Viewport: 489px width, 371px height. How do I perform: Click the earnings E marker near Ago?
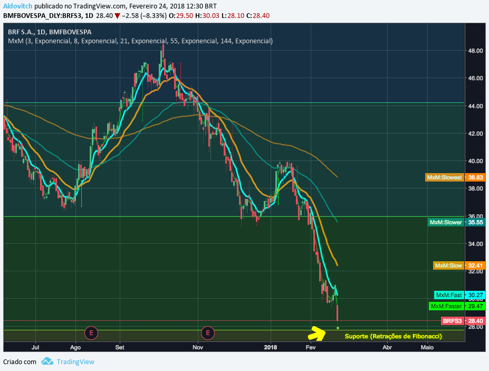(x=91, y=333)
